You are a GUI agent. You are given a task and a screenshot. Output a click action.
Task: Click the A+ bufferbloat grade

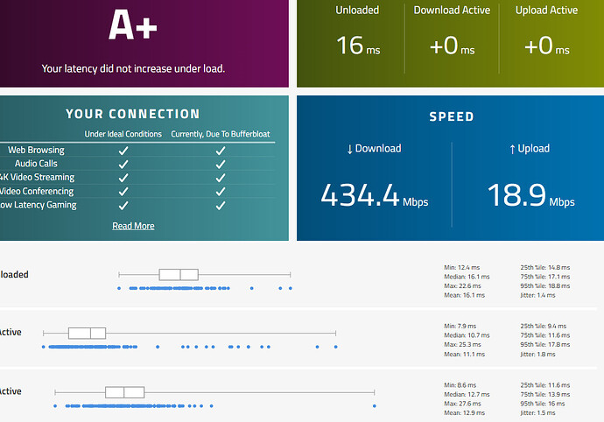point(133,25)
